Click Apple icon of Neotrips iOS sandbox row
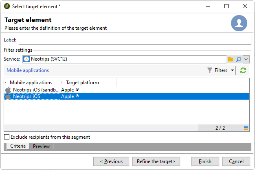The image size is (255, 170). pyautogui.click(x=8, y=90)
